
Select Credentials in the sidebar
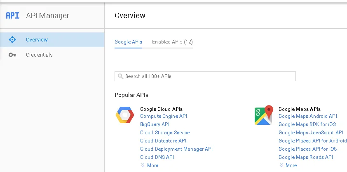[39, 55]
